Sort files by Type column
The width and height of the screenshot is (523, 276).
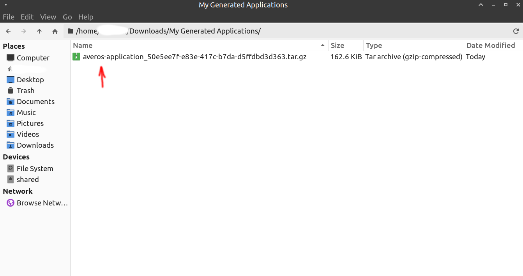click(374, 46)
